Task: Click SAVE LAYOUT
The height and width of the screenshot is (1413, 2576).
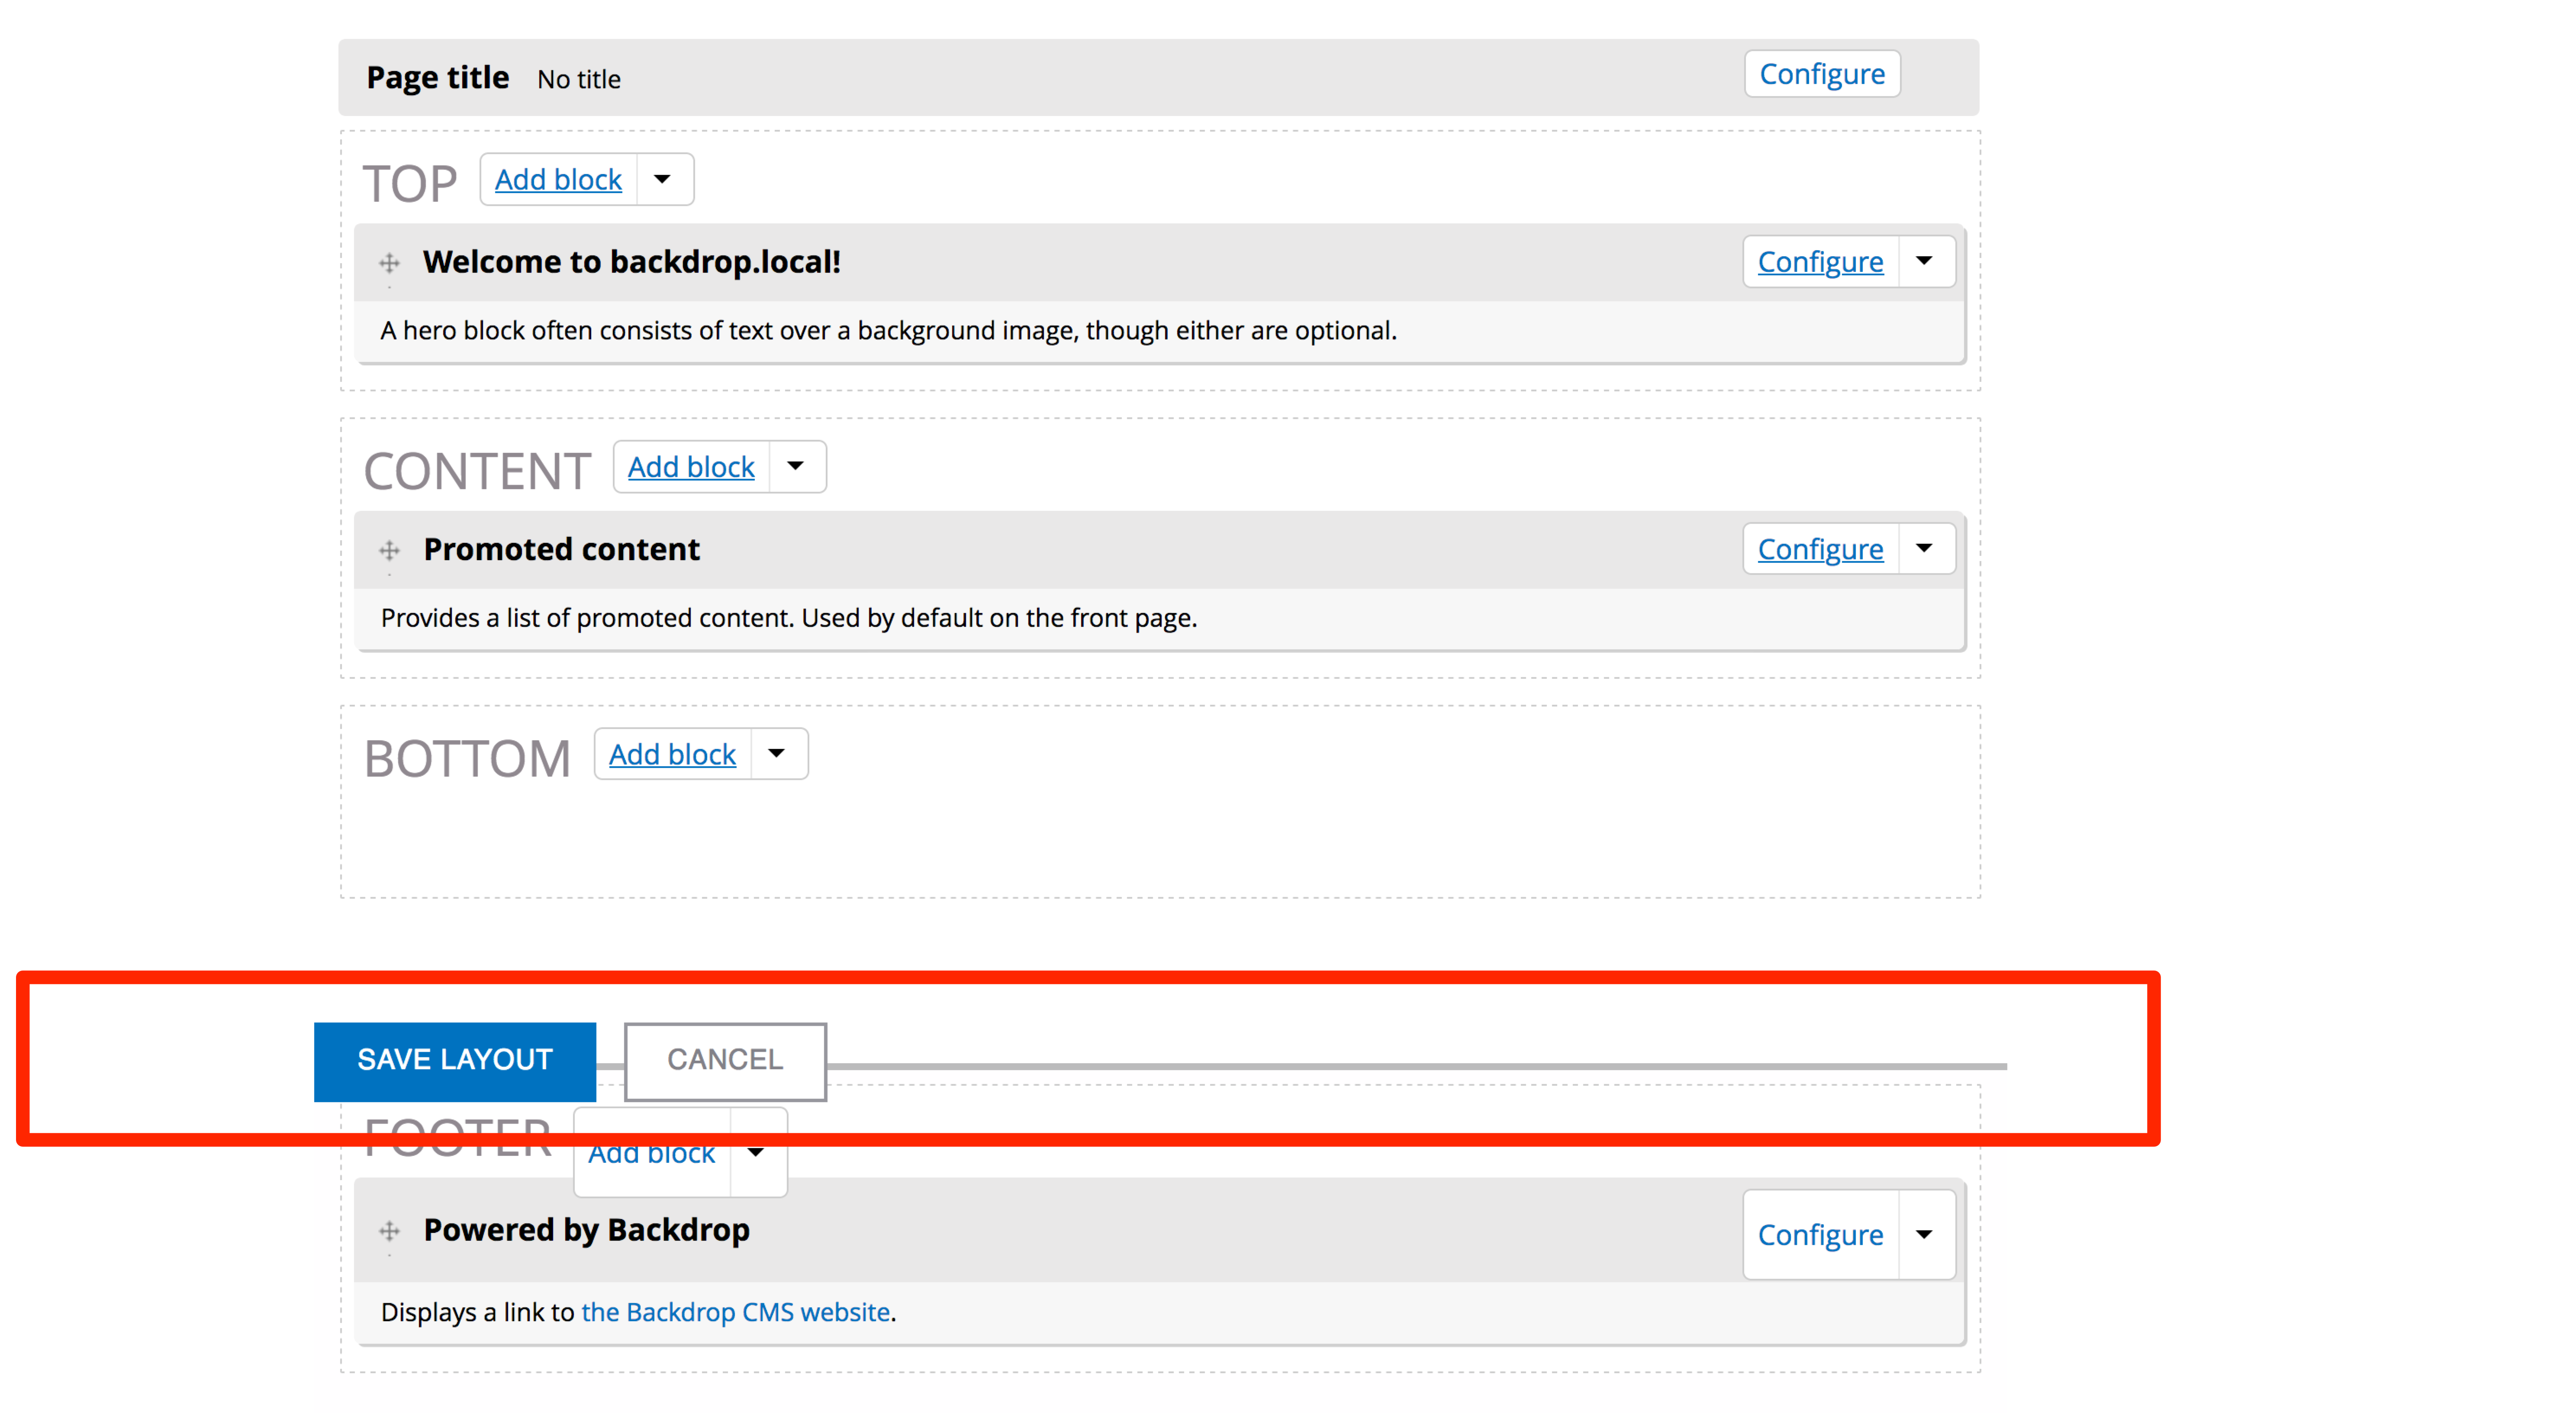Action: point(455,1060)
